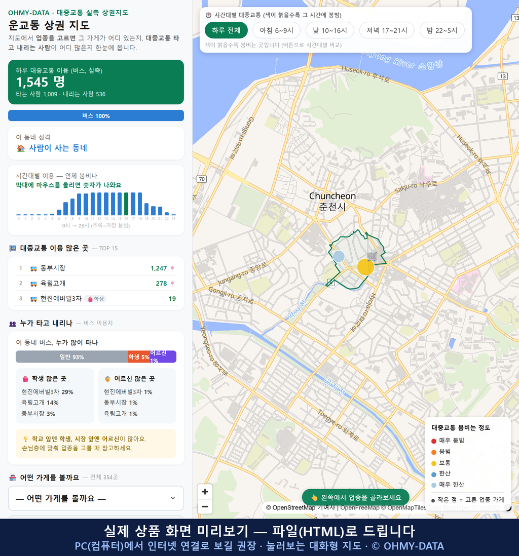Click the clock icon beside 시간대별 대중교통
Viewport: 519px width, 556px height.
coord(208,15)
